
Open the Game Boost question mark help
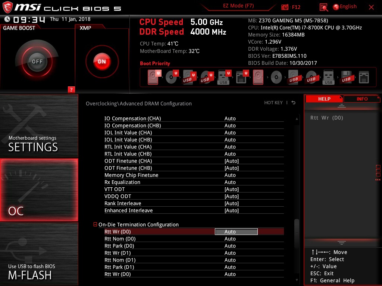[71, 89]
